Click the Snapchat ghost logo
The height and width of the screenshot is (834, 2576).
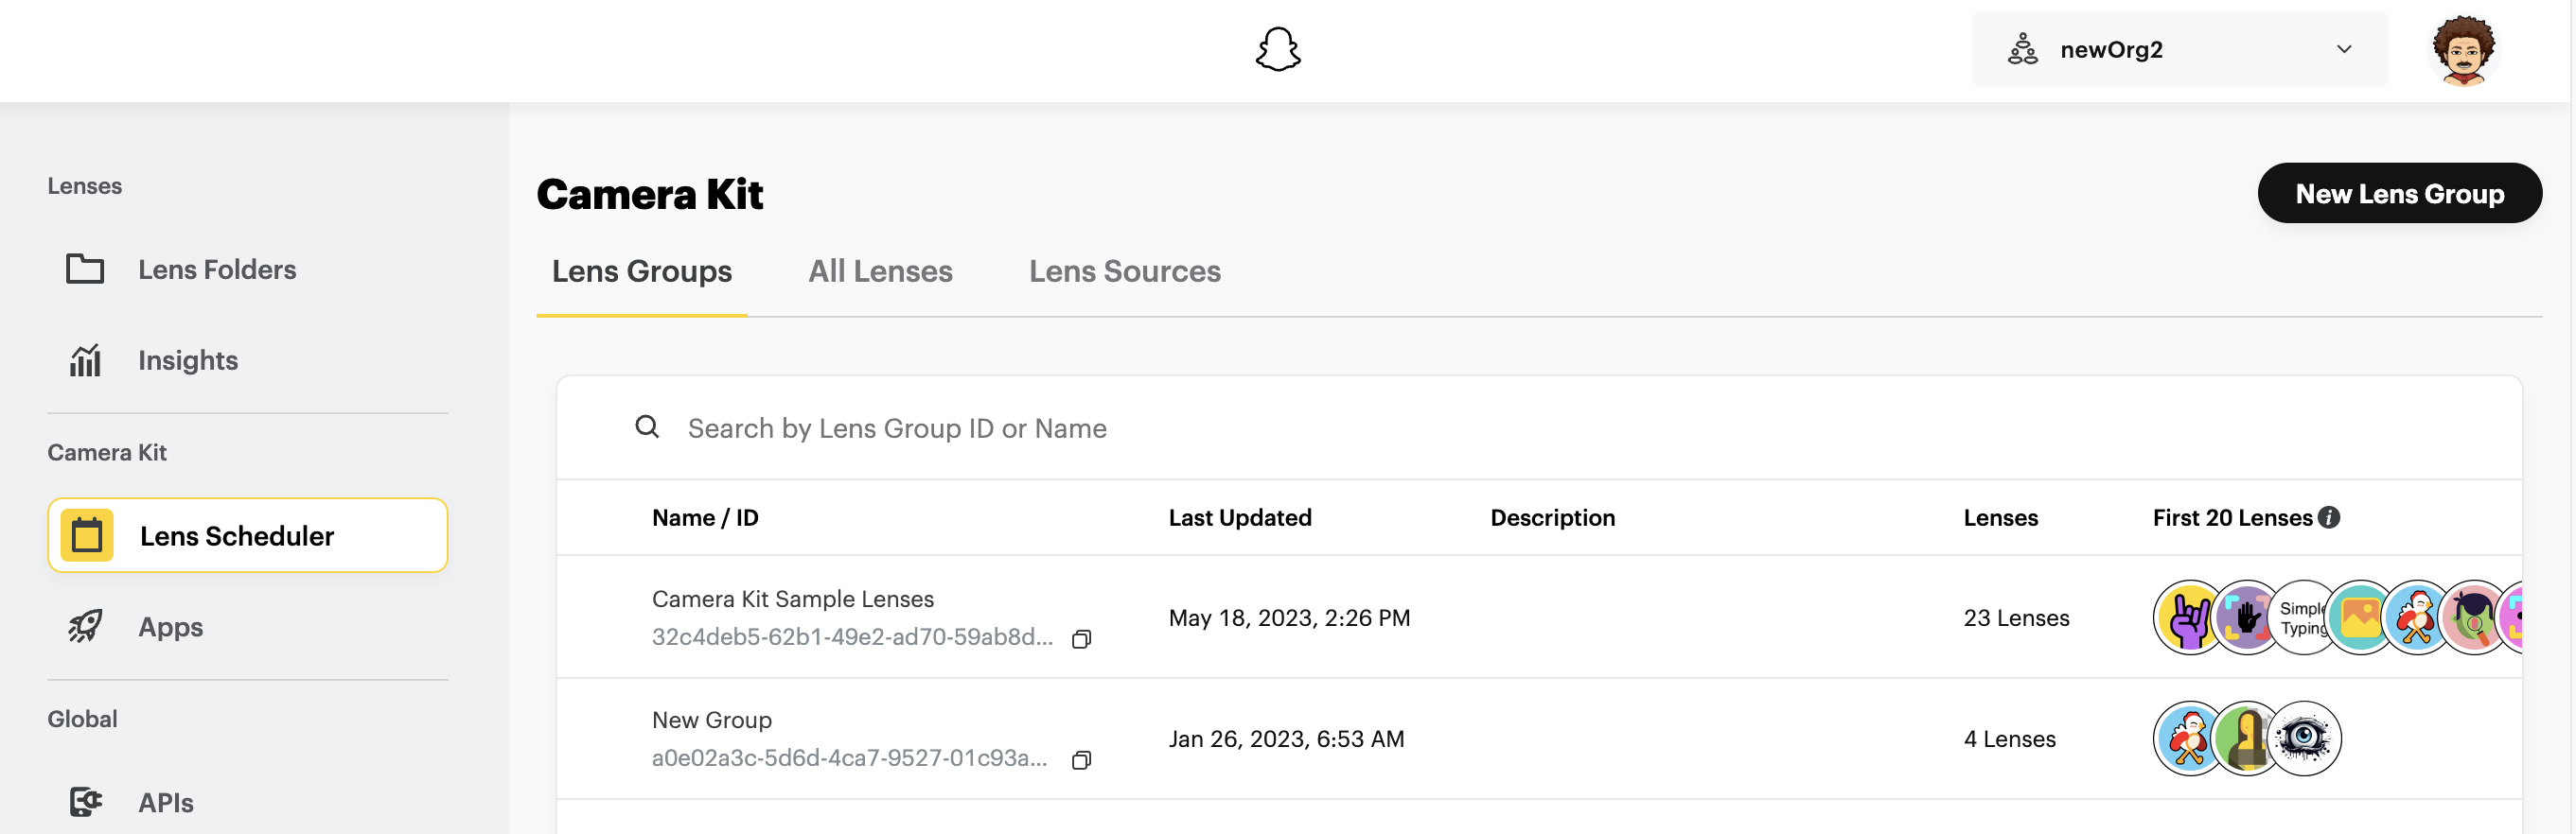point(1277,49)
